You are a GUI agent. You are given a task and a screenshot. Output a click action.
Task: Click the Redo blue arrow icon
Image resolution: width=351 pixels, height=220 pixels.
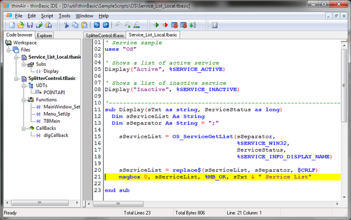pyautogui.click(x=106, y=25)
